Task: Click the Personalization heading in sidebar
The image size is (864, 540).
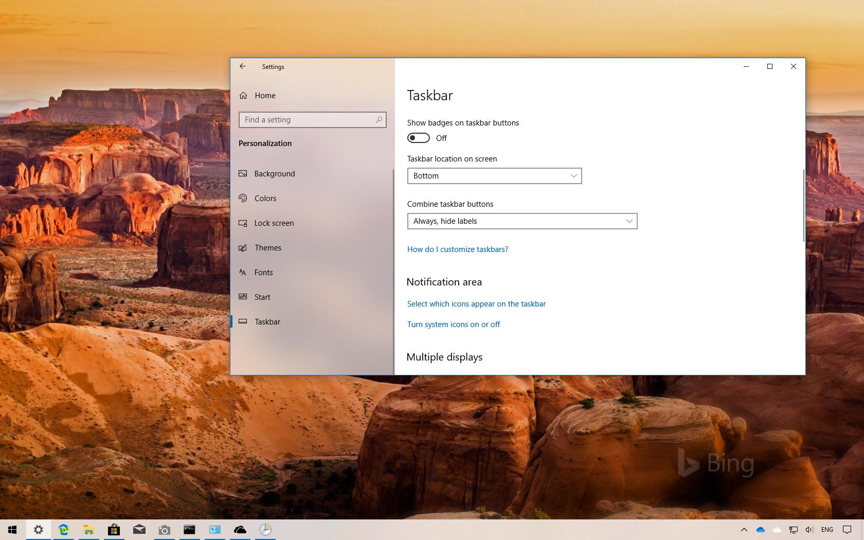Action: pyautogui.click(x=265, y=143)
